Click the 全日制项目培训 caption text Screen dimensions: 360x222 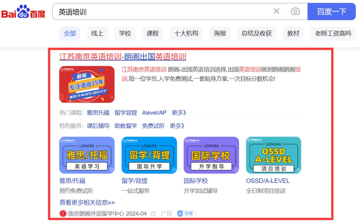266,191
